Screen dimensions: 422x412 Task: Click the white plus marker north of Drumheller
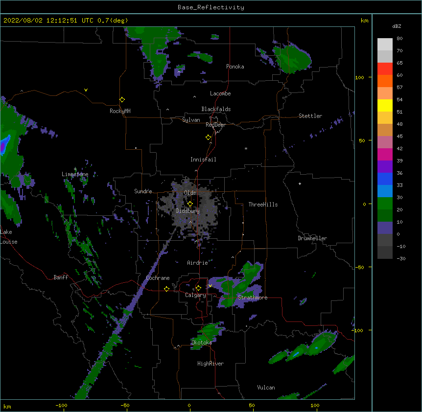300,183
